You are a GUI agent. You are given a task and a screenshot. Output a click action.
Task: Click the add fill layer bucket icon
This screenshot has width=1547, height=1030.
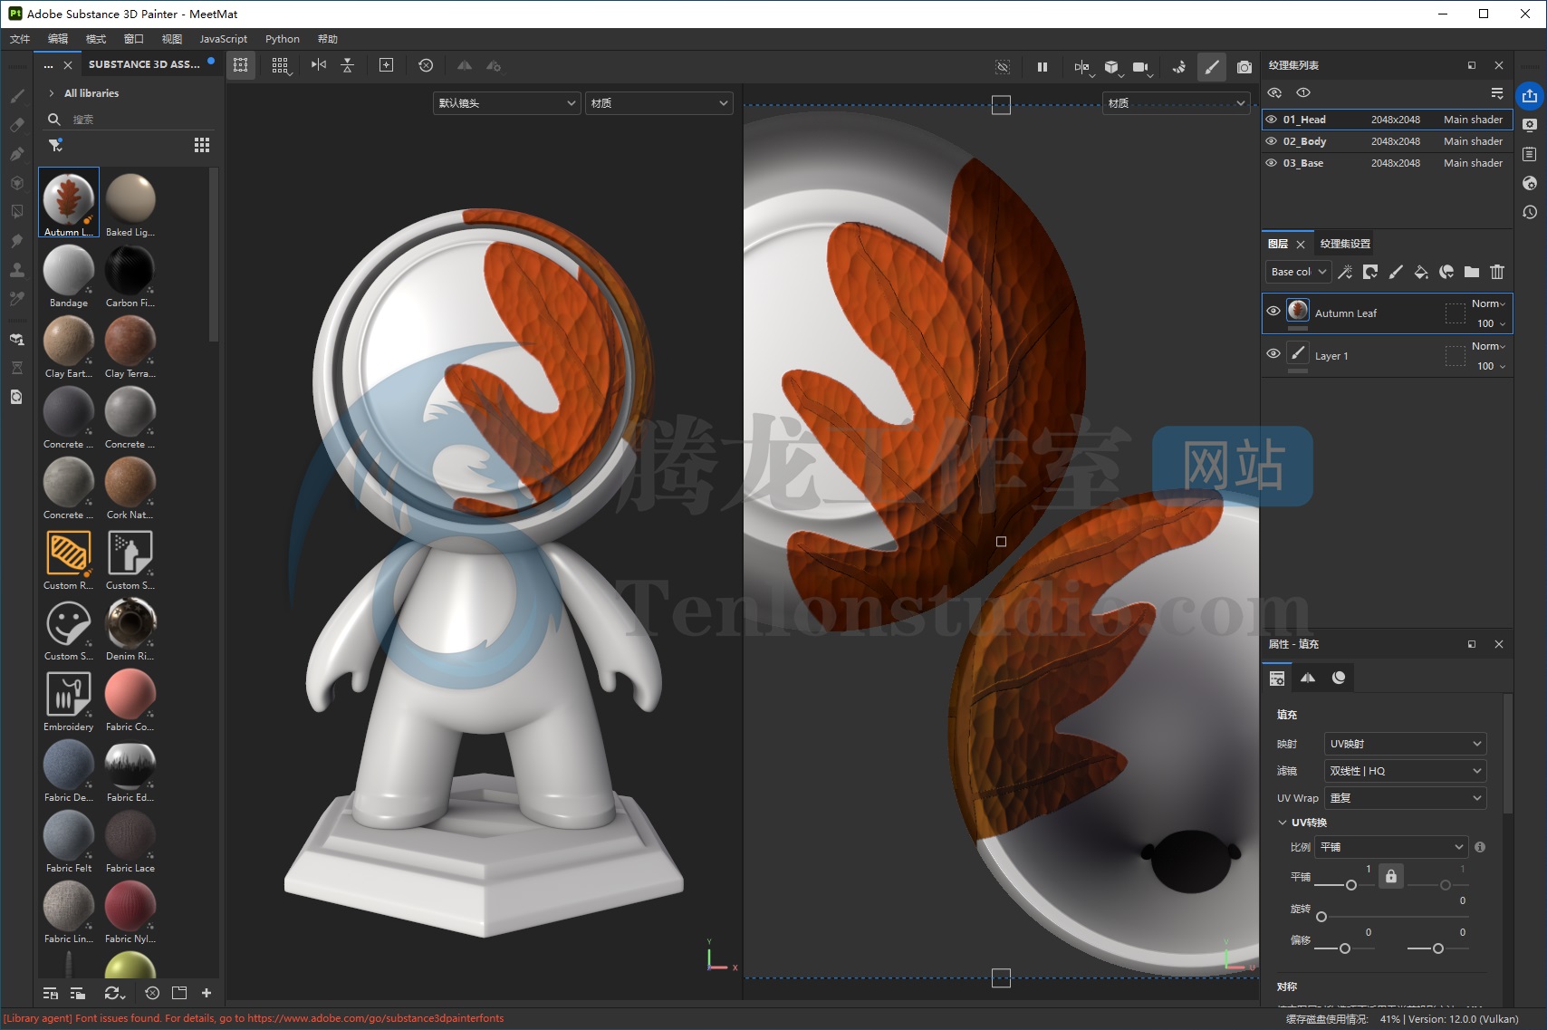coord(1421,272)
